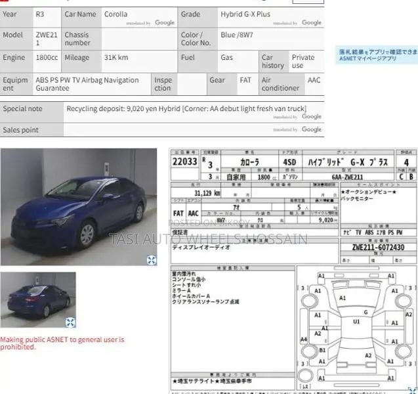Click "B1" mark on car damage diagram

pyautogui.click(x=322, y=350)
